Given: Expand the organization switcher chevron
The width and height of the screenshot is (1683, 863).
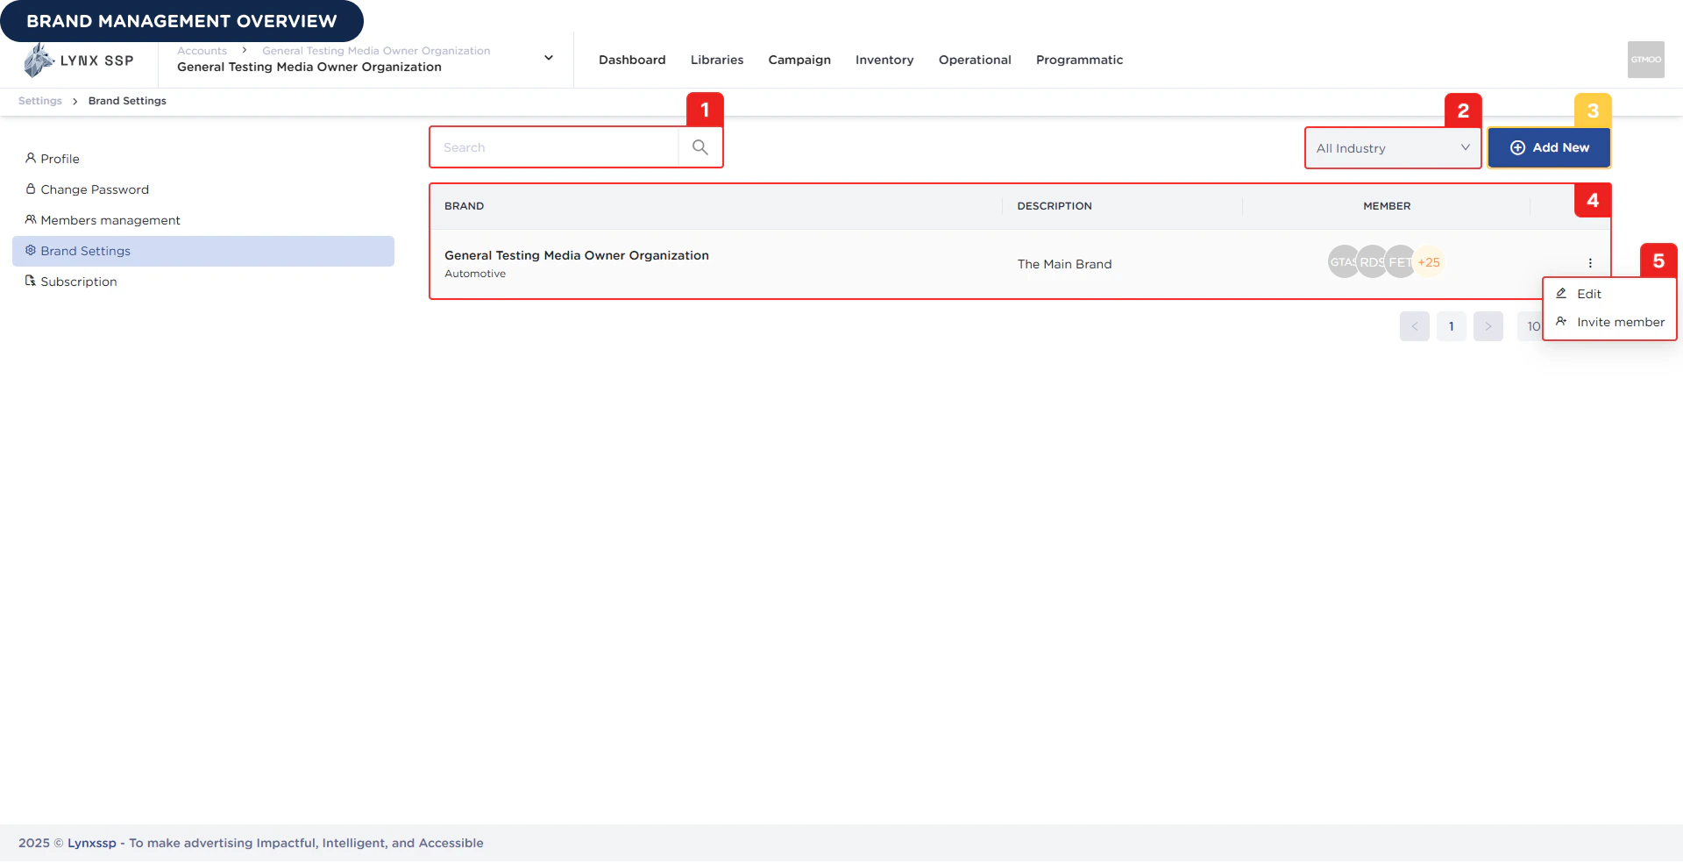Looking at the screenshot, I should pyautogui.click(x=549, y=58).
